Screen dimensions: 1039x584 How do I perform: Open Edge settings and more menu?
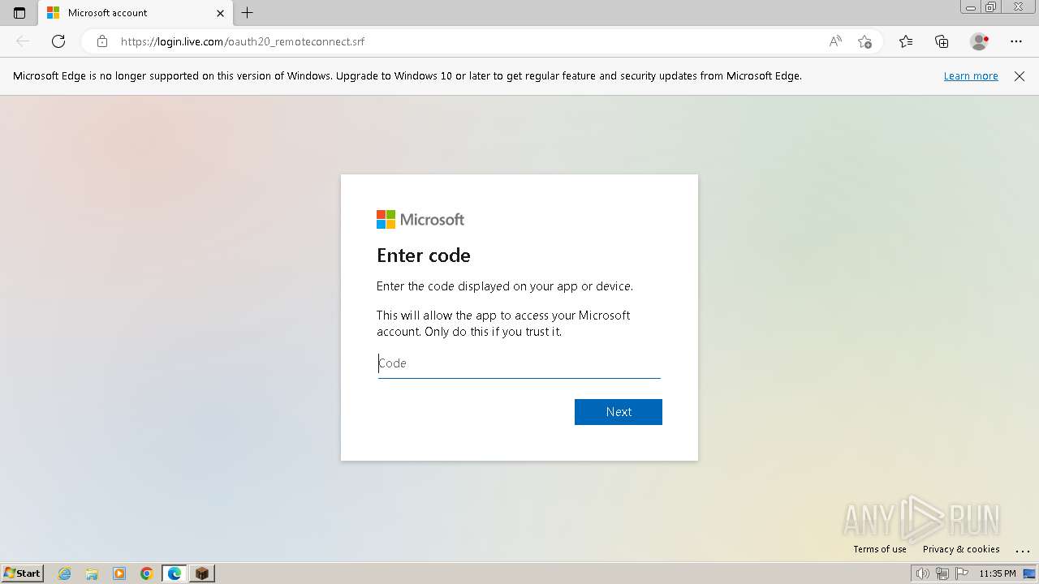tap(1016, 41)
